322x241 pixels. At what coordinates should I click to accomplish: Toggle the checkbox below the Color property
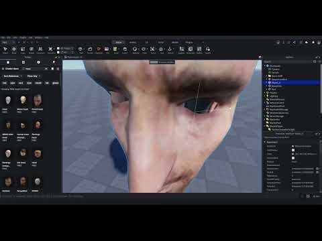(x=293, y=158)
